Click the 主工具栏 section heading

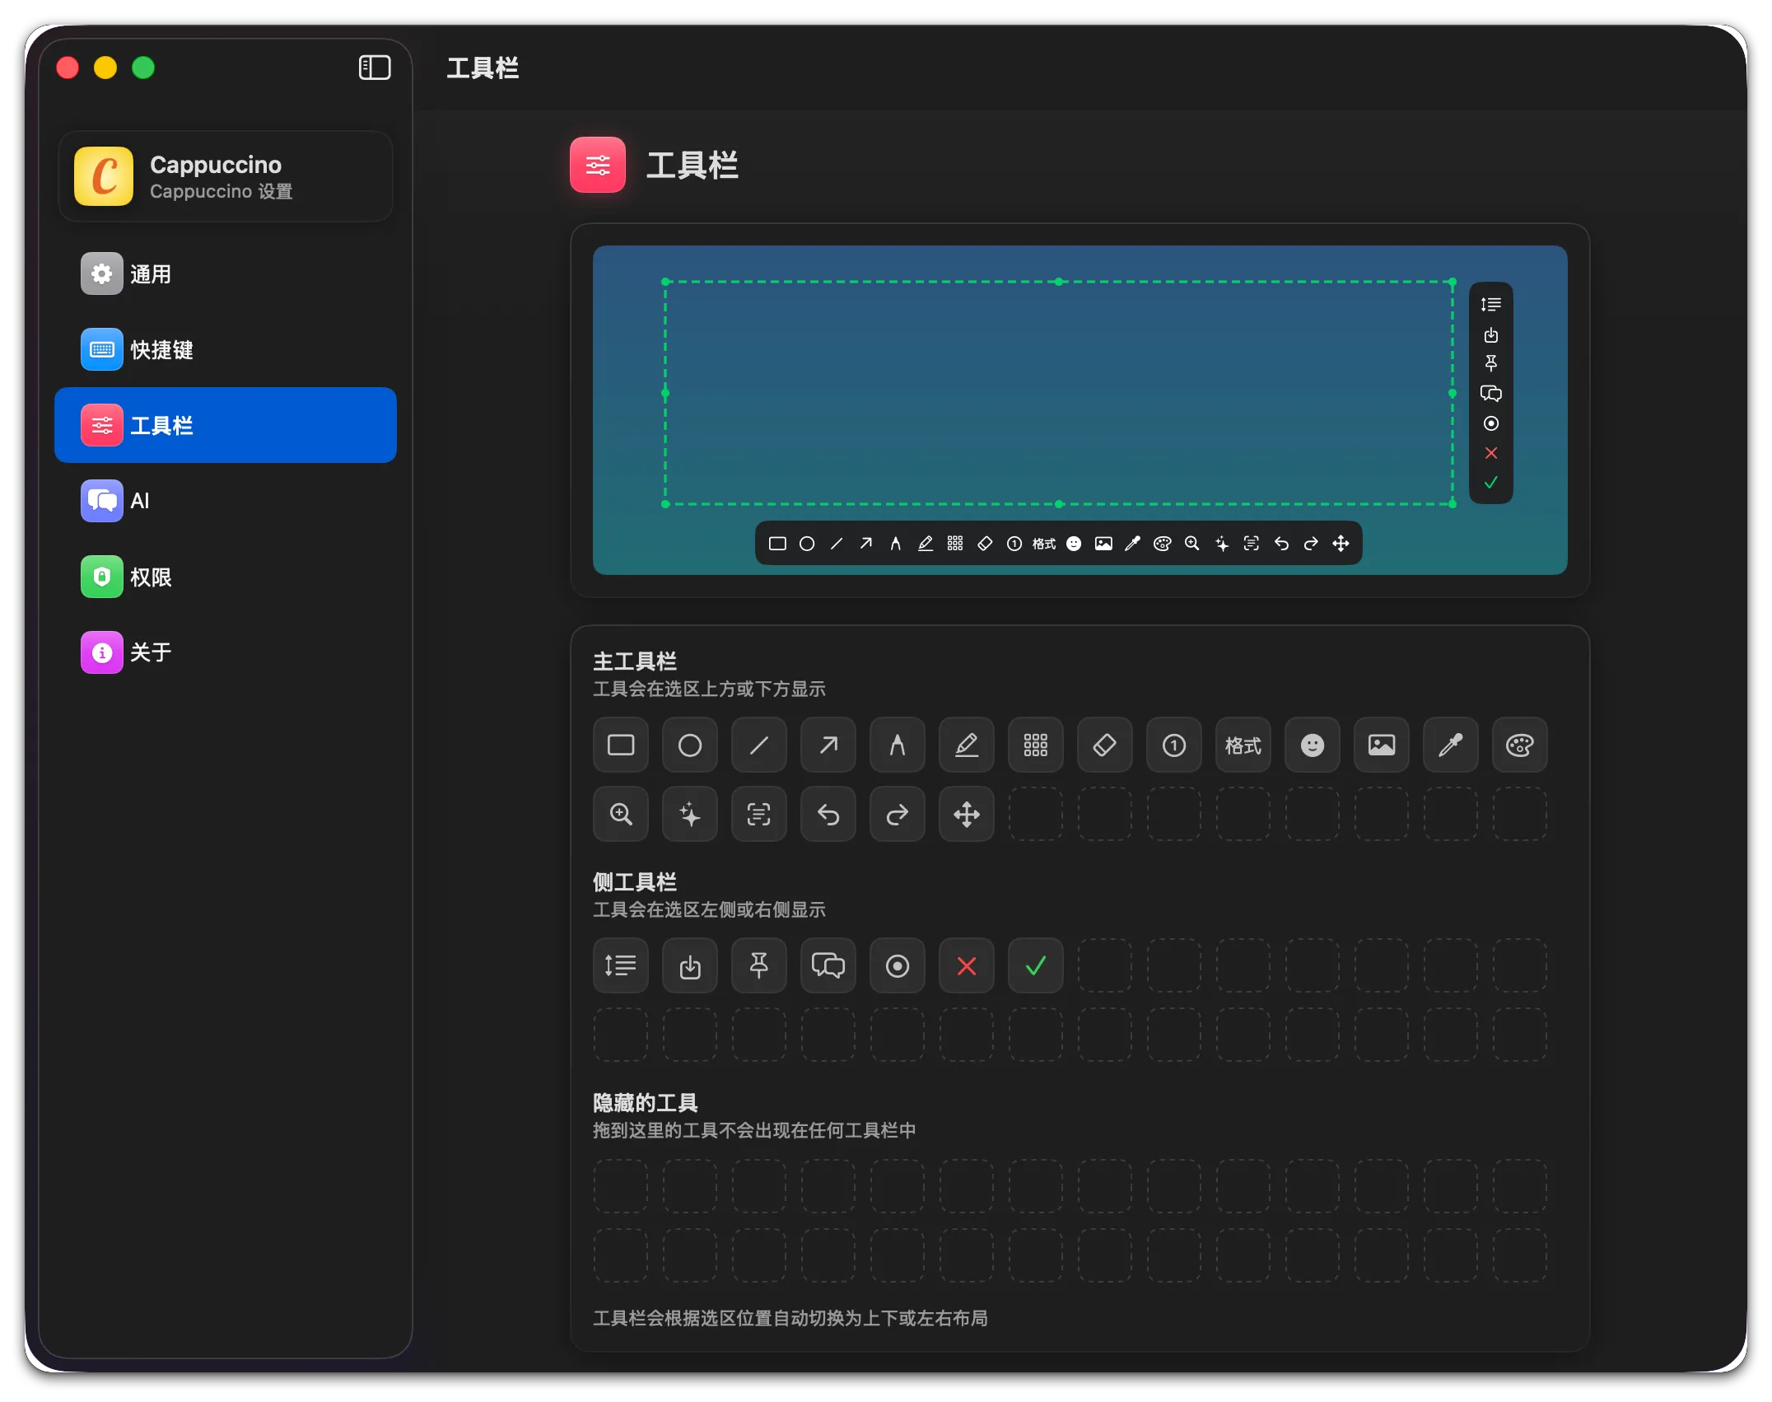click(635, 661)
